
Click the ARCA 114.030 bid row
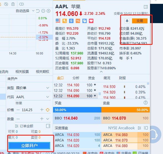77,135
